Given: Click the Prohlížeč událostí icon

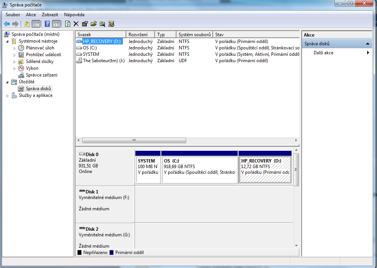Looking at the screenshot, I should point(21,55).
